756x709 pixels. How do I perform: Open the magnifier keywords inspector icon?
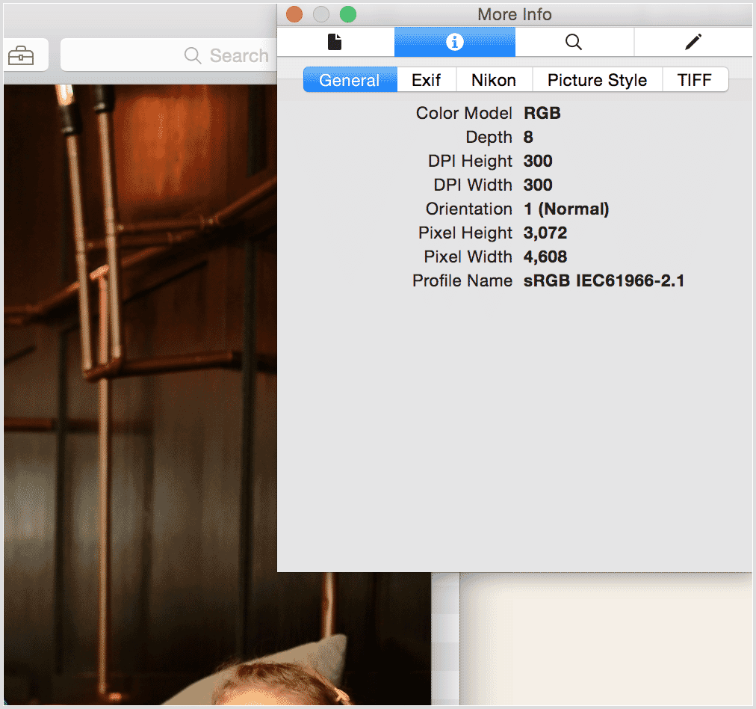point(574,42)
